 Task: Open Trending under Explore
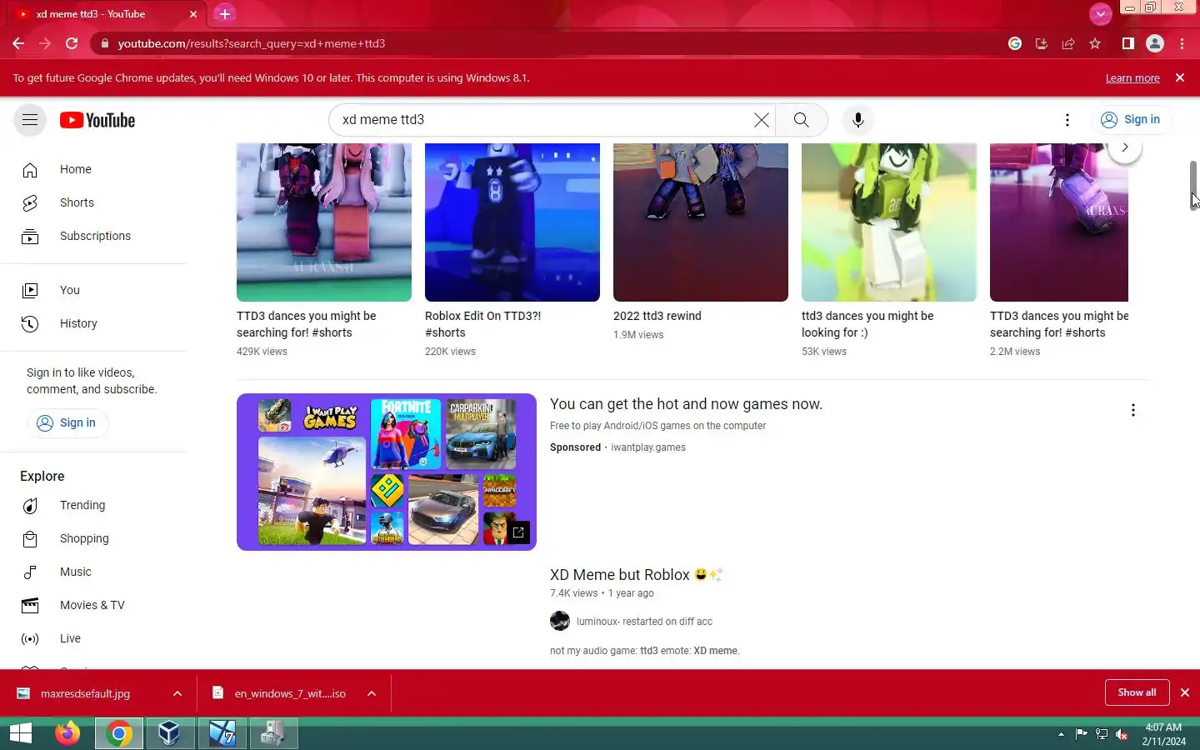click(93, 505)
